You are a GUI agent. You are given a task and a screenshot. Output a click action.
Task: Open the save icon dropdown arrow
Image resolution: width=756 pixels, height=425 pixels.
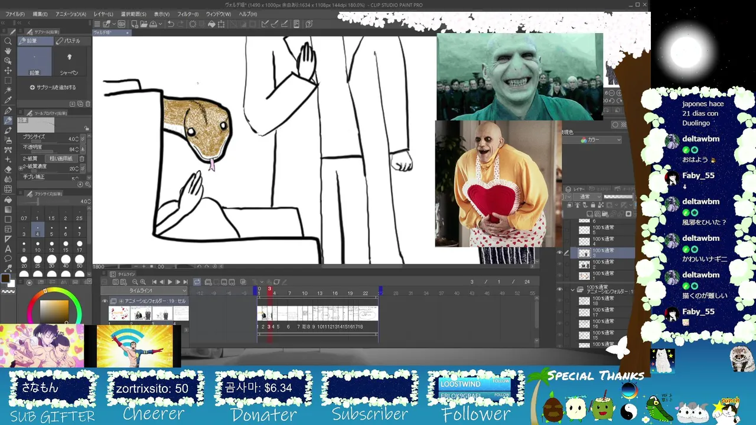[160, 24]
